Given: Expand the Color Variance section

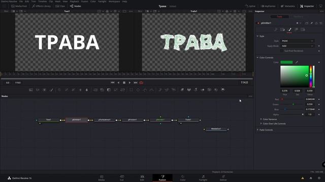Looking at the screenshot, I should [x=261, y=119].
